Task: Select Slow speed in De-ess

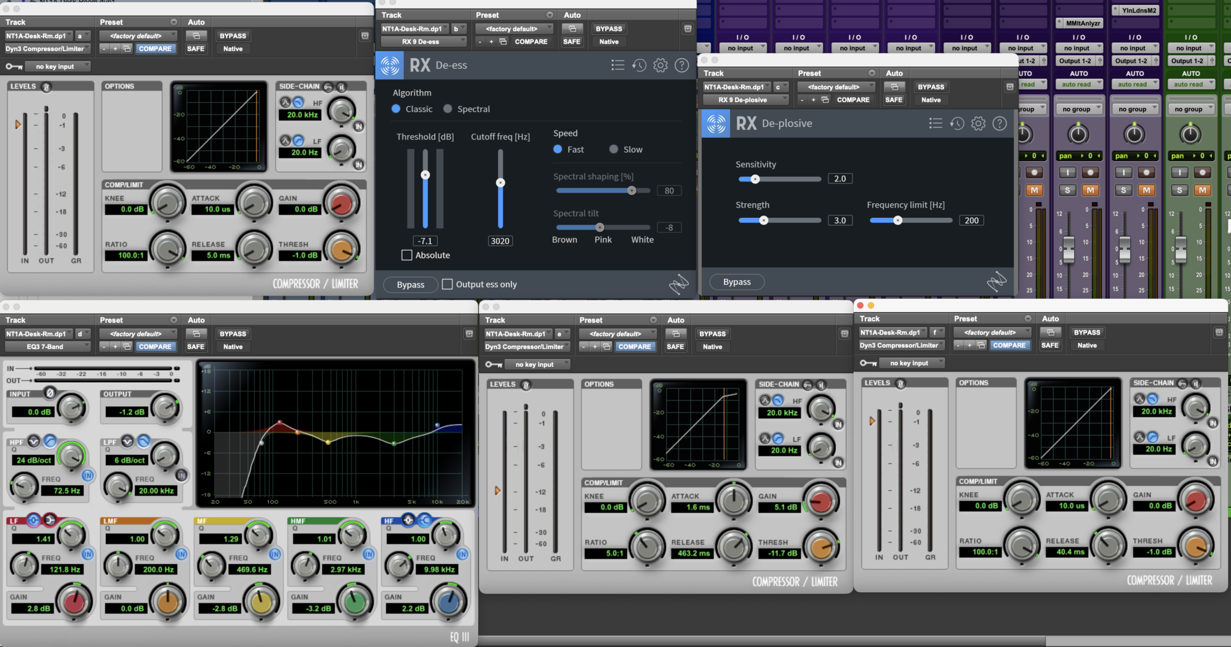Action: [614, 150]
